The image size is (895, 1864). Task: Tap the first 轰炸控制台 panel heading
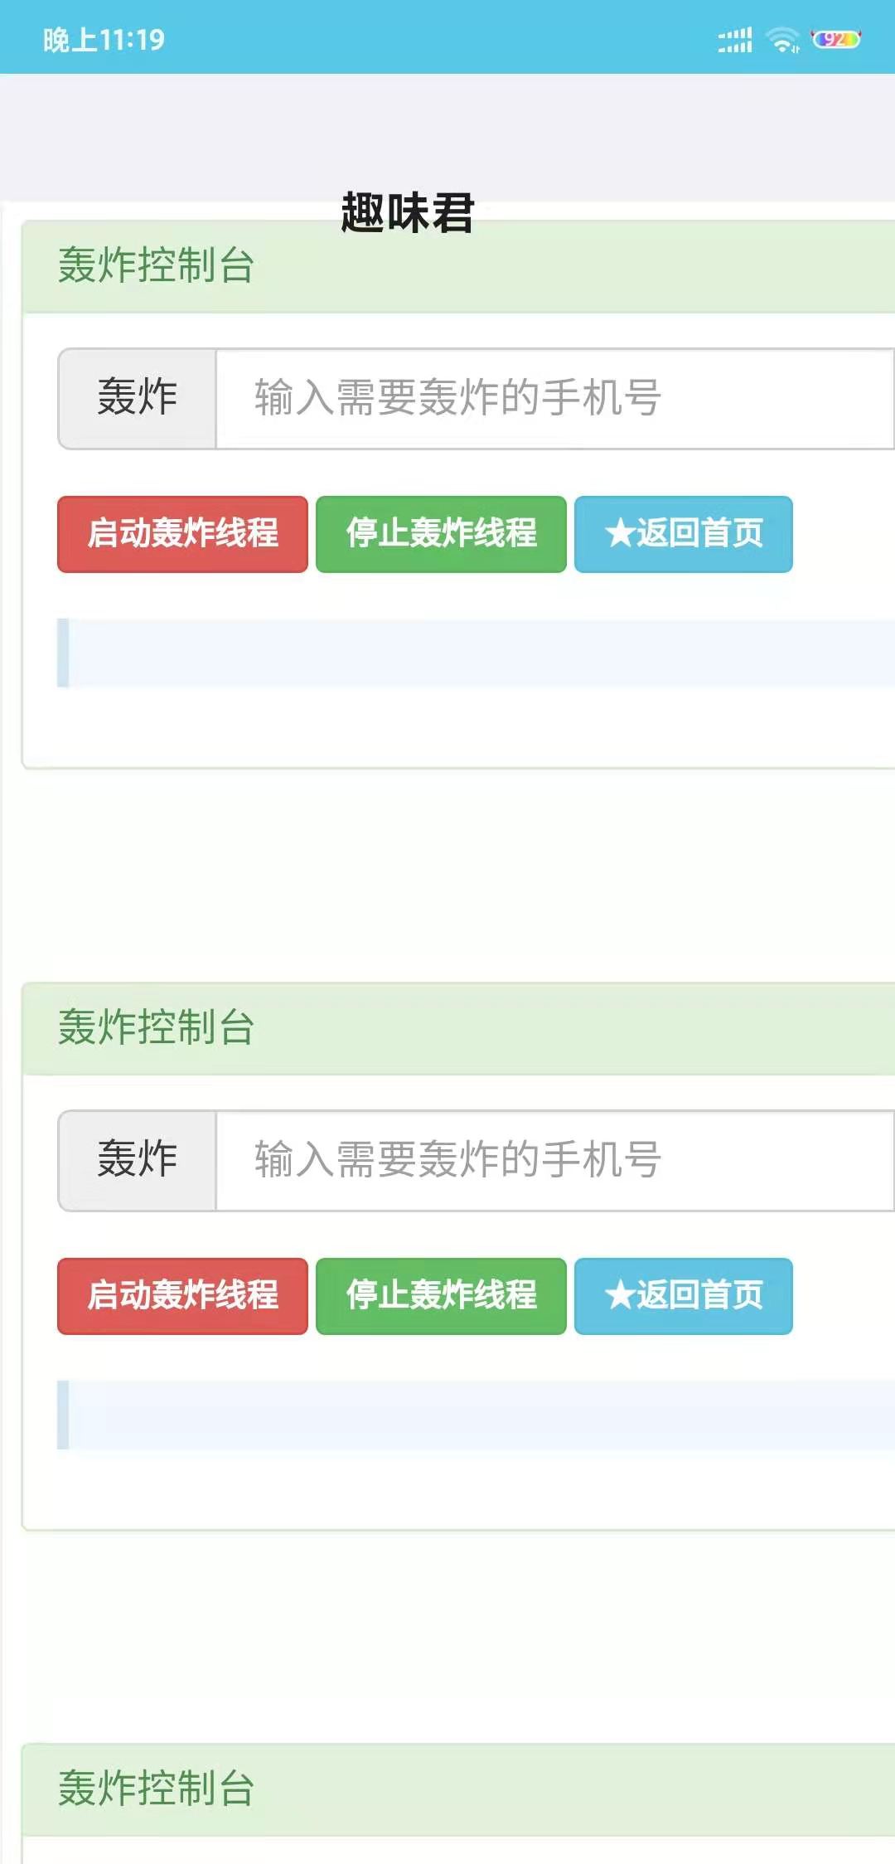(x=156, y=266)
